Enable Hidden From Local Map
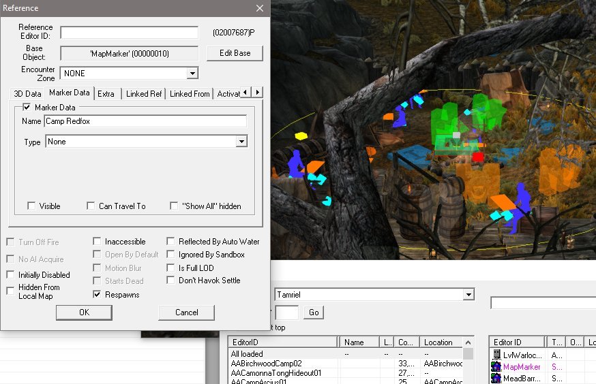Screen dimensions: 596x384 (x=11, y=291)
